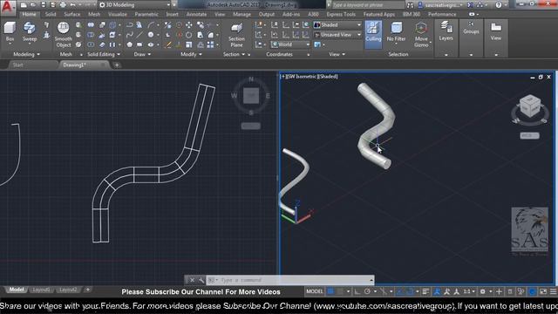Choose the Array tool in Modify panel
558x314 pixels.
point(210,44)
